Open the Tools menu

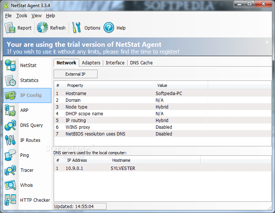22,16
